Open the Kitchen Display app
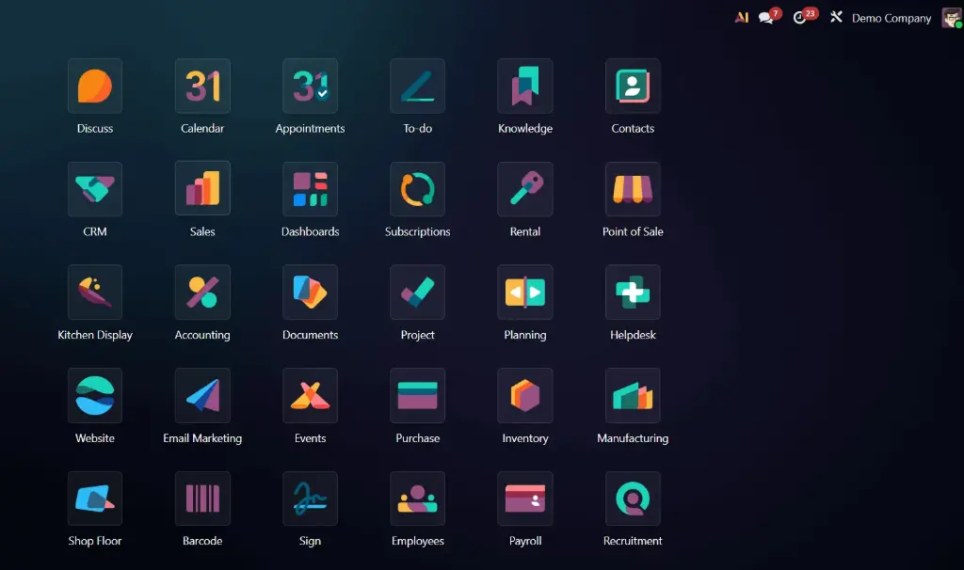 click(95, 293)
